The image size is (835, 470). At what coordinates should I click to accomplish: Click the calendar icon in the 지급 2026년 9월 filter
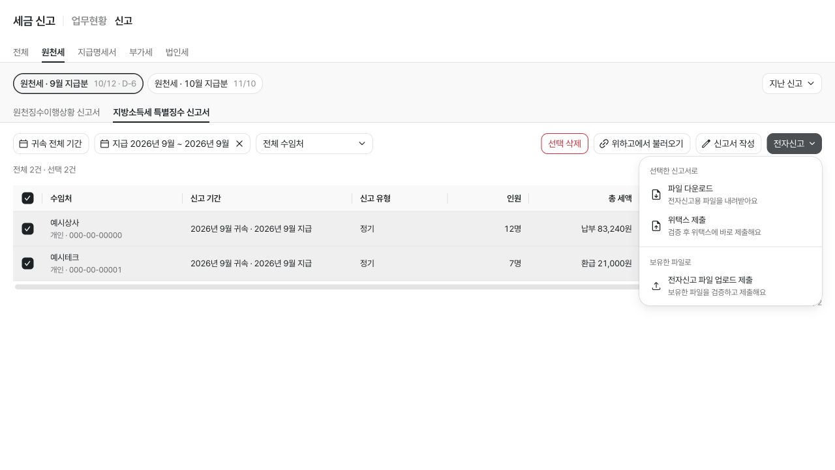point(104,144)
